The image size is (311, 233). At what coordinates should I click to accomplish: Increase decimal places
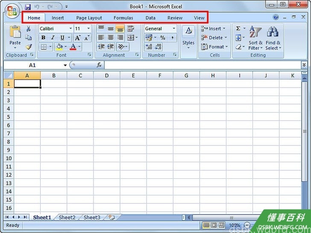click(x=149, y=47)
